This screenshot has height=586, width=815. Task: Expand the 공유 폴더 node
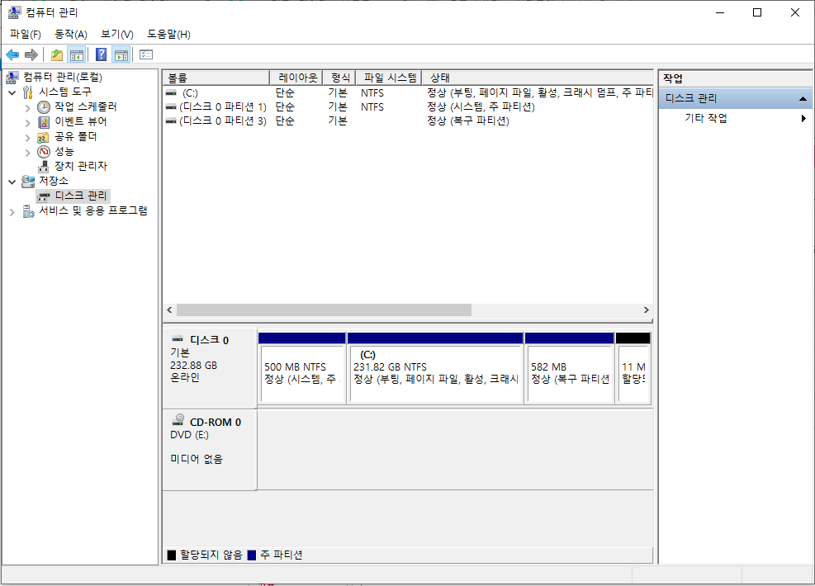point(27,138)
